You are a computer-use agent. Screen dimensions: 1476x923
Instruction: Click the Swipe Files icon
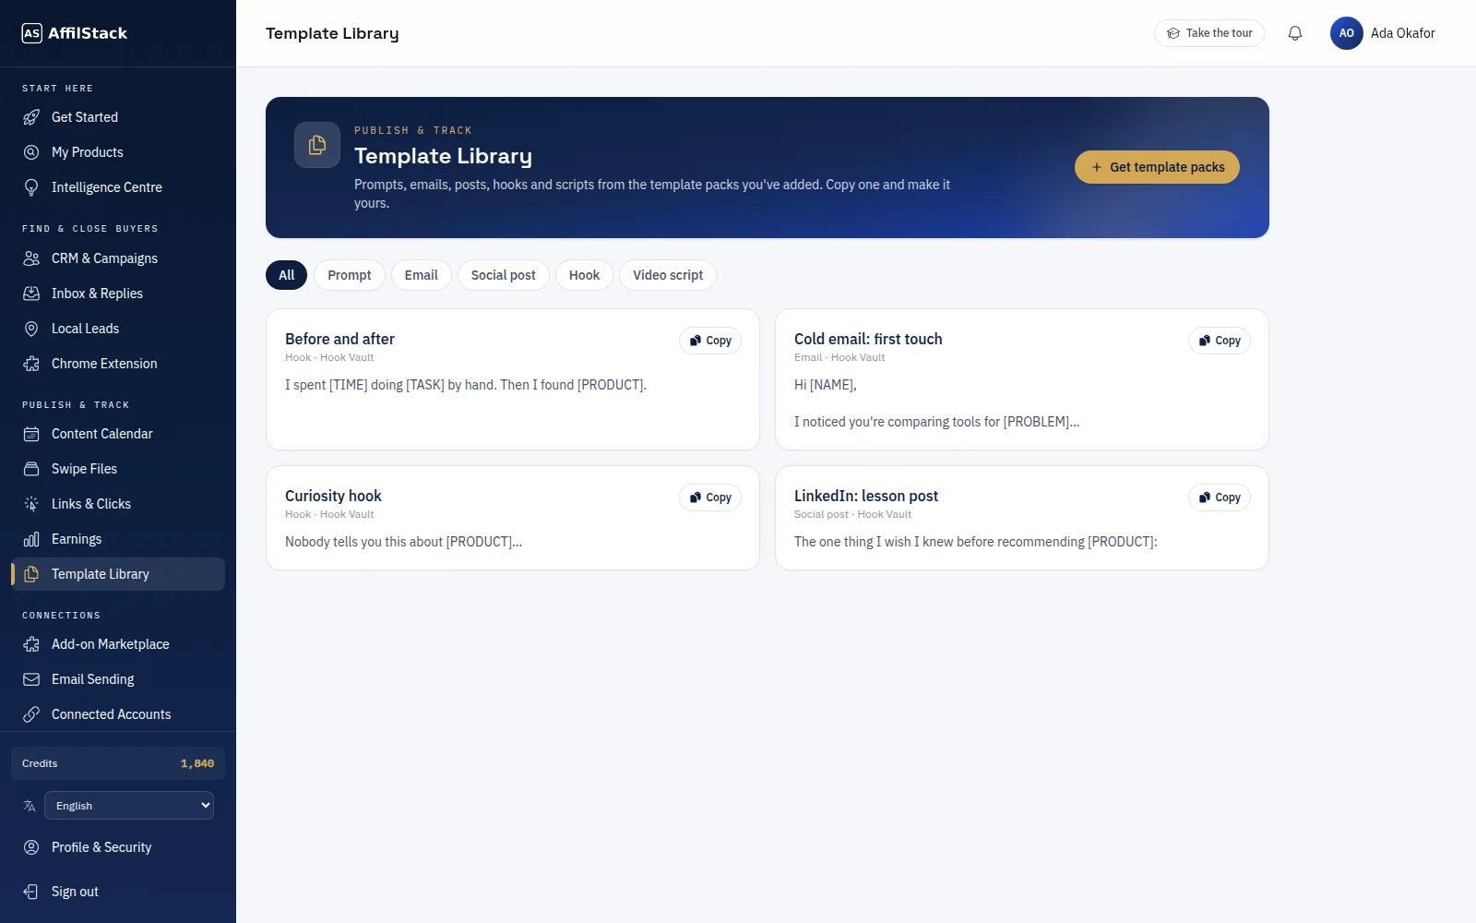31,469
